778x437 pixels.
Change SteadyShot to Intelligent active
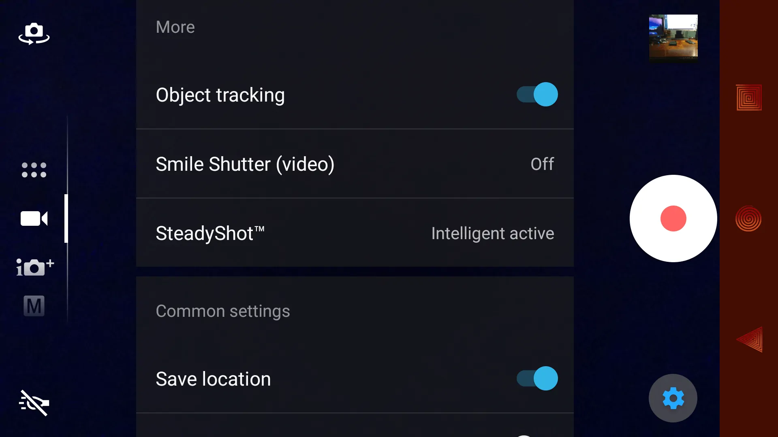[x=355, y=233]
